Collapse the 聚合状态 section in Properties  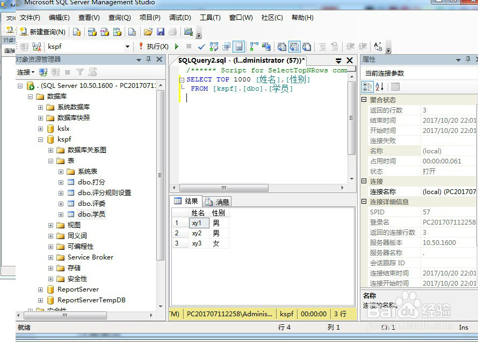(x=364, y=100)
